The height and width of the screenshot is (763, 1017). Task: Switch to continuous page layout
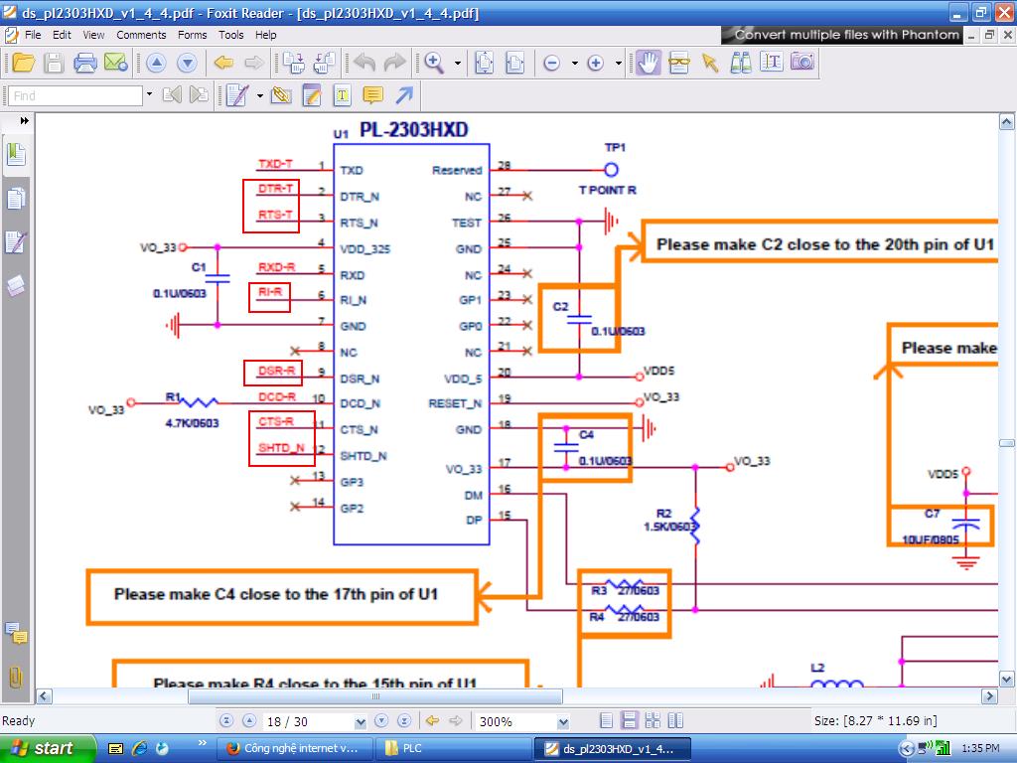pyautogui.click(x=629, y=720)
